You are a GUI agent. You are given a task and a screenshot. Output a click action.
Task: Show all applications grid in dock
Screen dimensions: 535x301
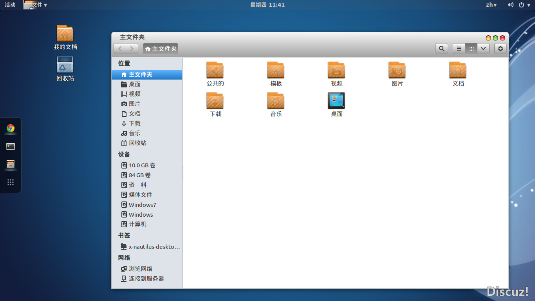(x=11, y=182)
